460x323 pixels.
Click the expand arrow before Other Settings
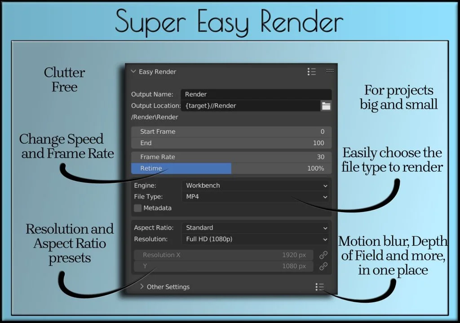141,286
